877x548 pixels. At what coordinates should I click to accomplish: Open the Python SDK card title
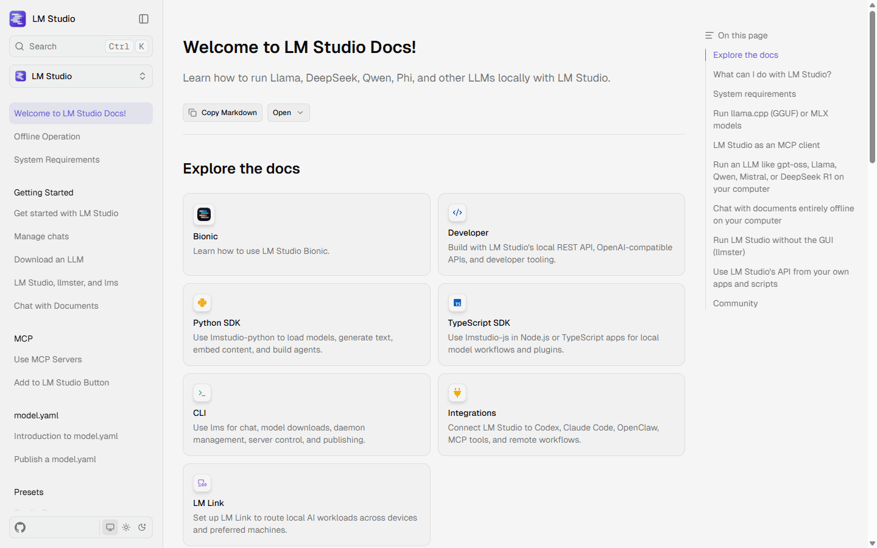click(x=217, y=323)
